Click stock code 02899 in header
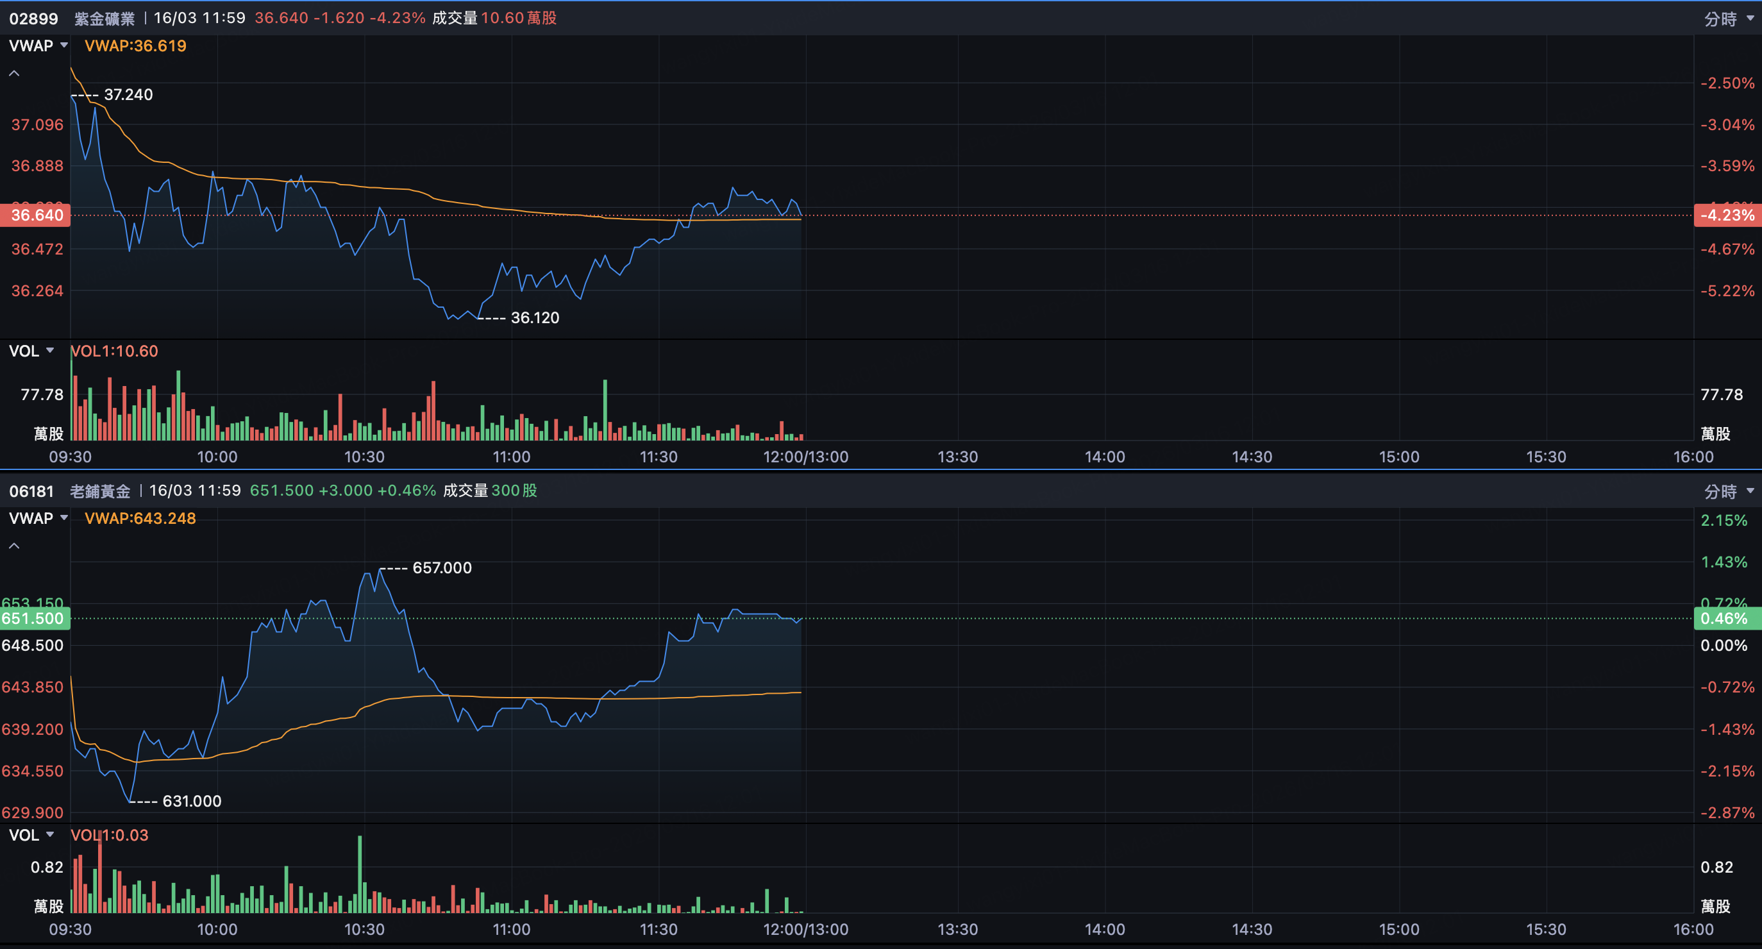1762x949 pixels. point(33,19)
